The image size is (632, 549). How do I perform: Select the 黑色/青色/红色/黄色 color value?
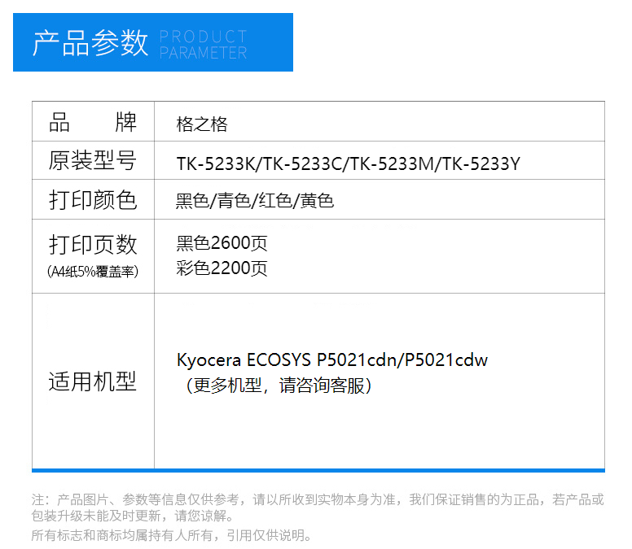point(255,200)
